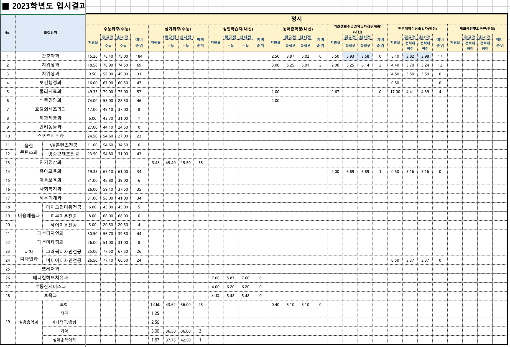Click the highlighted 3.82 cell in 간호학과 row
Screen dimensions: 510x347
point(410,56)
